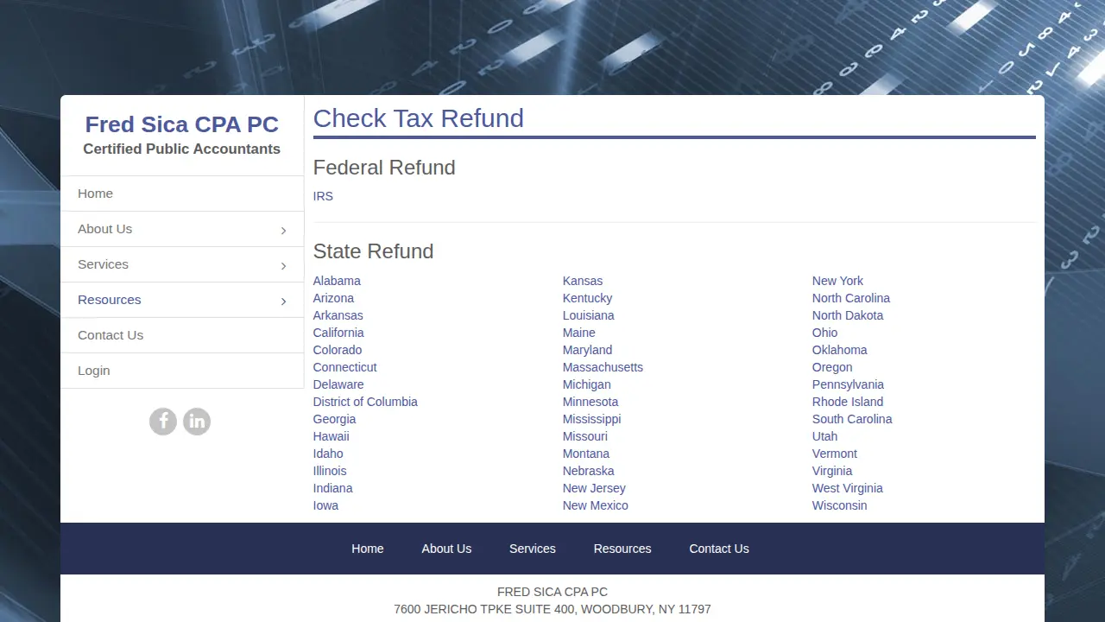Open the South Carolina refund link
Viewport: 1105px width, 622px height.
click(852, 419)
